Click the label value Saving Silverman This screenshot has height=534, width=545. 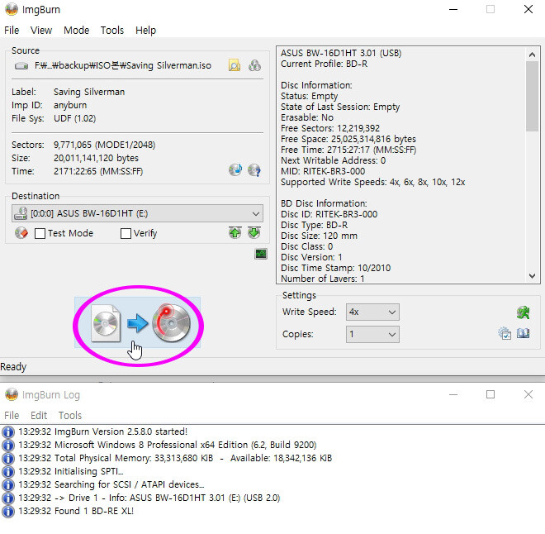(x=89, y=92)
